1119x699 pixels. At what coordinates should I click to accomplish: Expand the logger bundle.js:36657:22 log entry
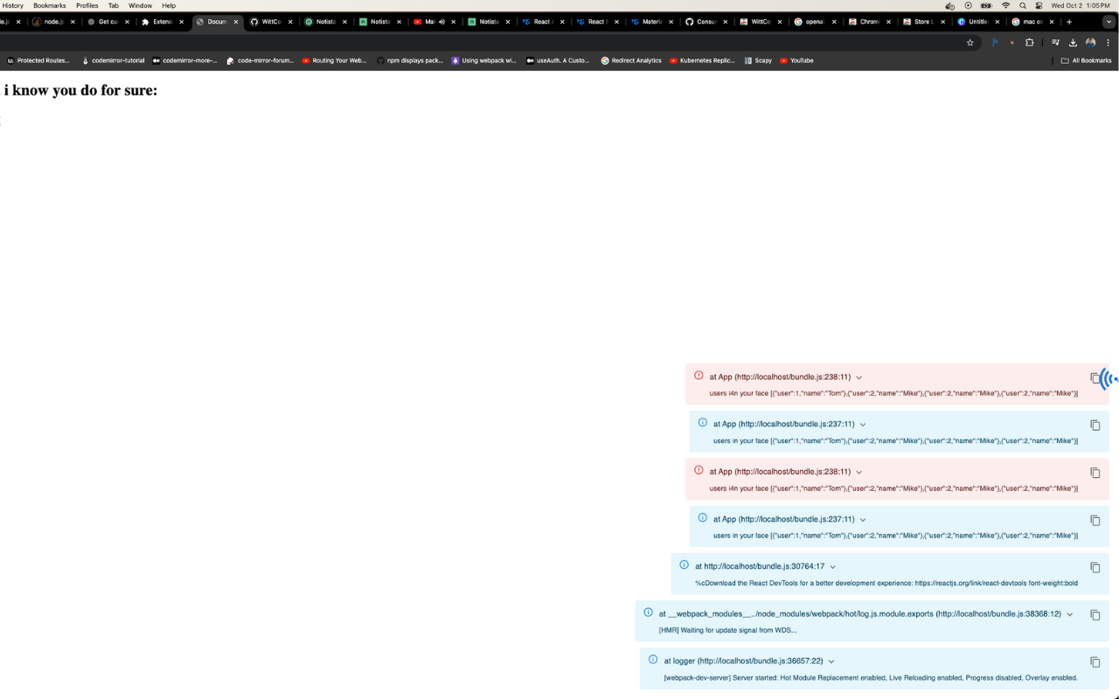[831, 661]
